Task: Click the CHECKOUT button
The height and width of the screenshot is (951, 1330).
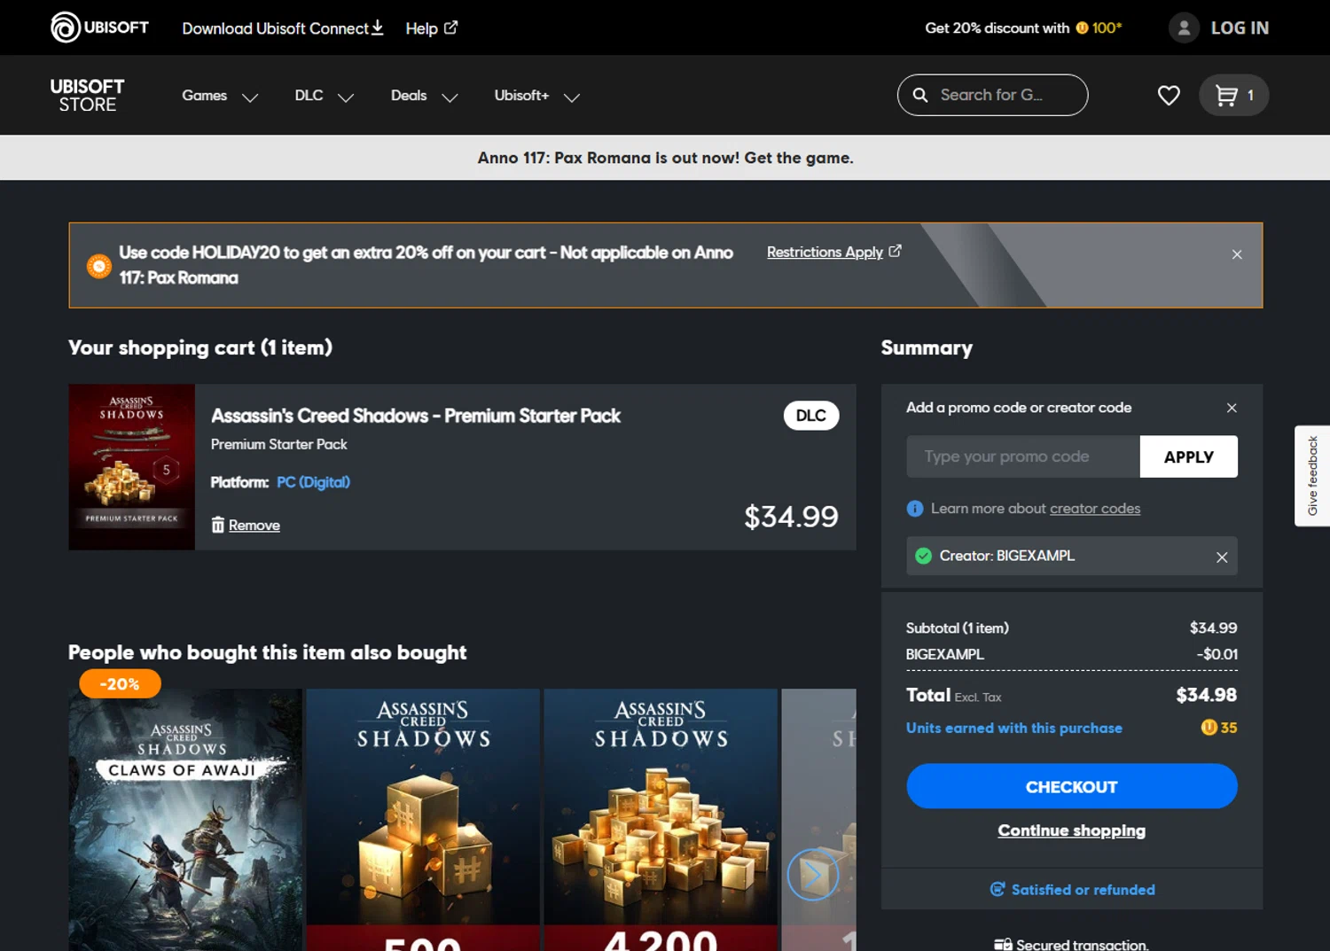Action: (1072, 786)
